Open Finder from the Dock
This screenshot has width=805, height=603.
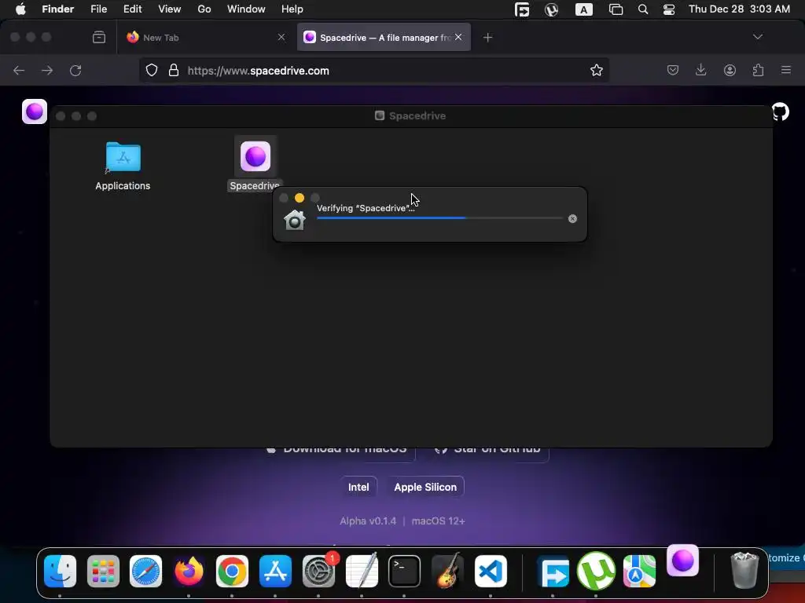coord(60,571)
